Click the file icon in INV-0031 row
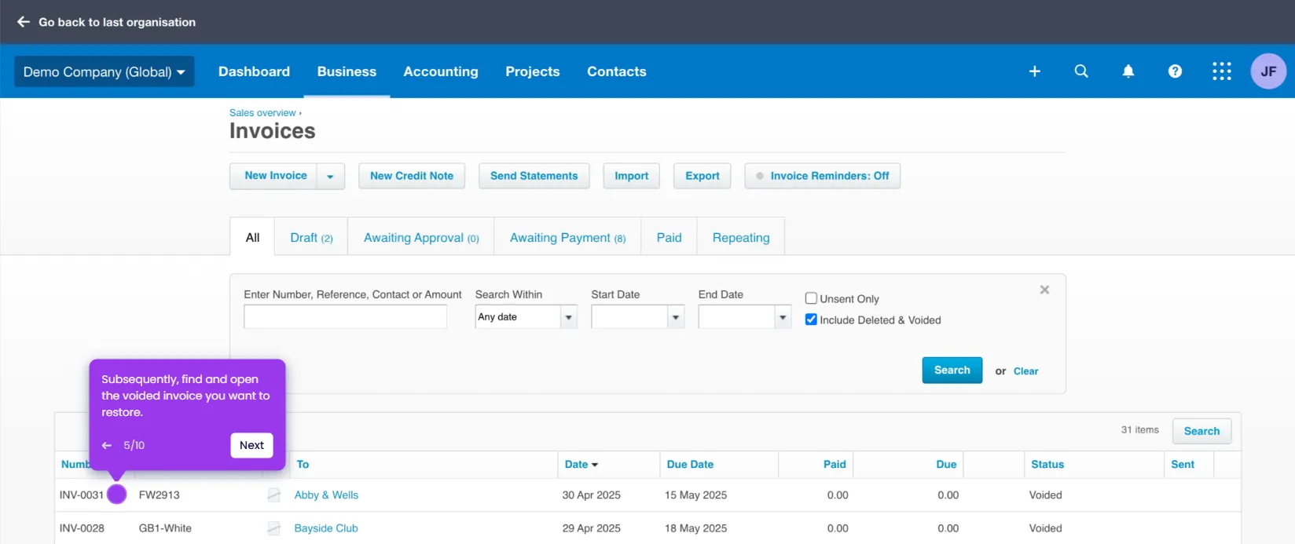The height and width of the screenshot is (544, 1295). click(x=274, y=495)
